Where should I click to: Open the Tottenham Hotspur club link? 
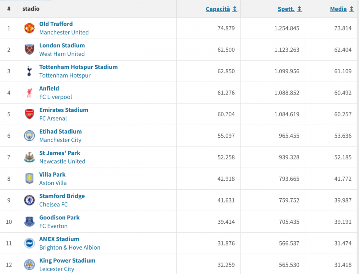pos(65,75)
